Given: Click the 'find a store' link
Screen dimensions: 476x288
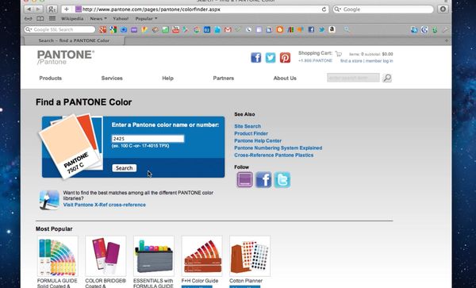Looking at the screenshot, I should [x=351, y=61].
